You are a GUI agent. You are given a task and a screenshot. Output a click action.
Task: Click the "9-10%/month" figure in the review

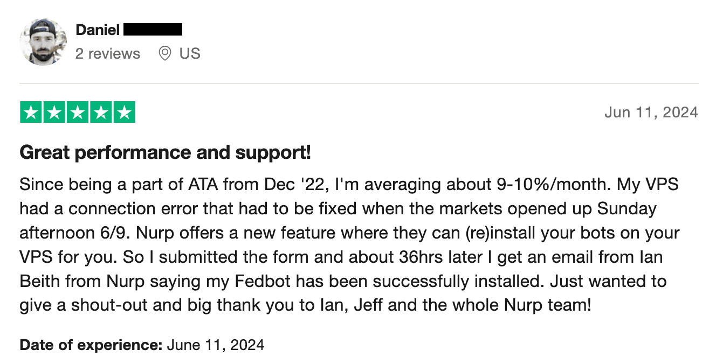click(552, 185)
